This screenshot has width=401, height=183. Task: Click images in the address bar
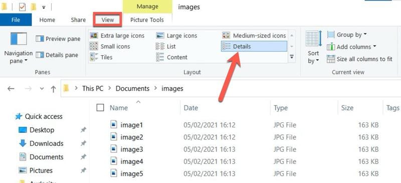pos(172,89)
